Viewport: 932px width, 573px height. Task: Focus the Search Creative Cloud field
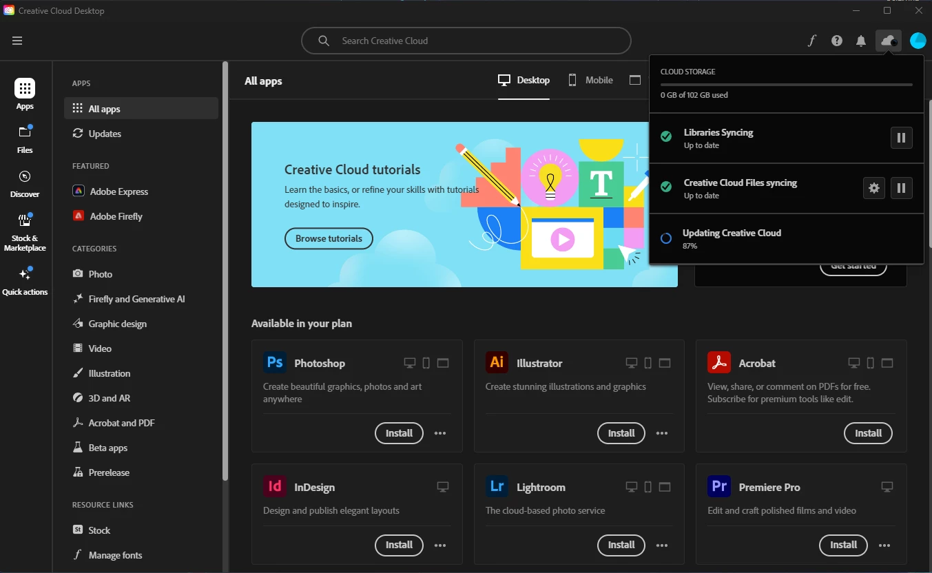[466, 41]
